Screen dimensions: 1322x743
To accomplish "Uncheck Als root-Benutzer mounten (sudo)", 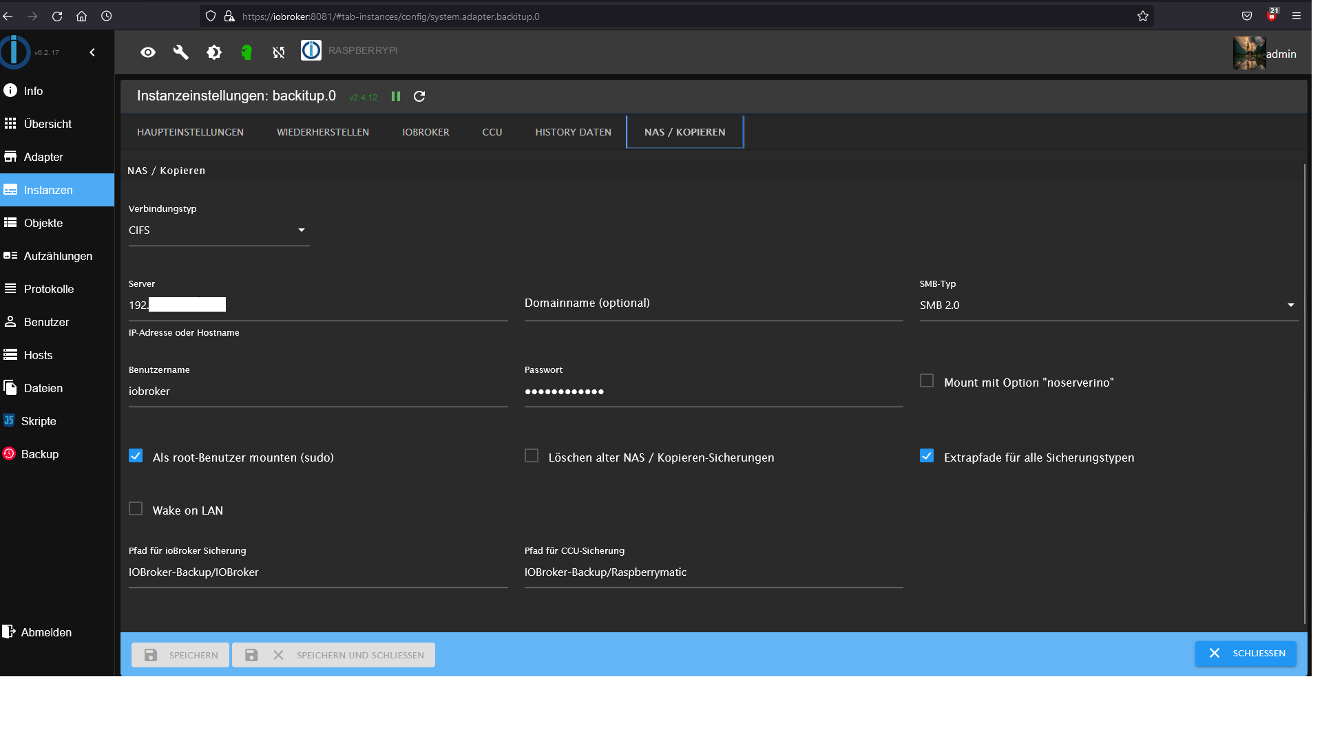I will (x=136, y=456).
